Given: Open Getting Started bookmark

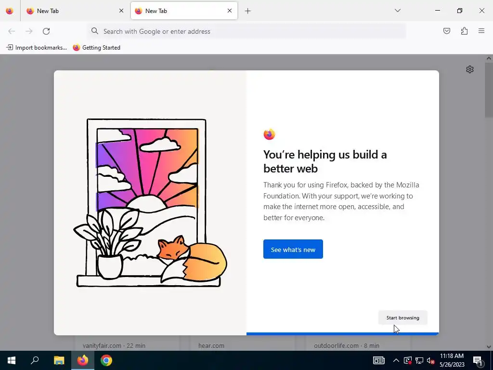Looking at the screenshot, I should point(96,48).
